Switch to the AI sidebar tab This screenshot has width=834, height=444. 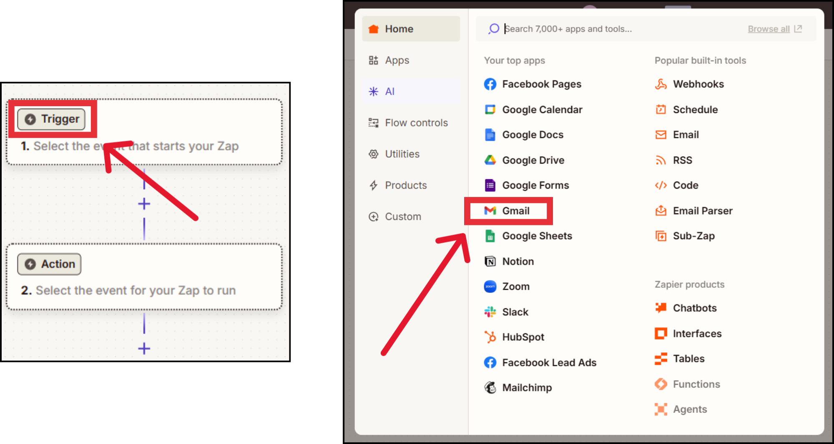[411, 91]
